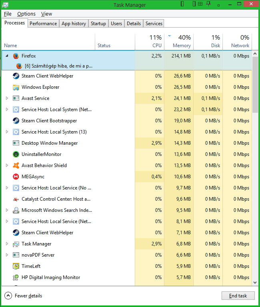Click the HP Digital Imaging Monitor icon
The height and width of the screenshot is (307, 260).
coord(16,277)
